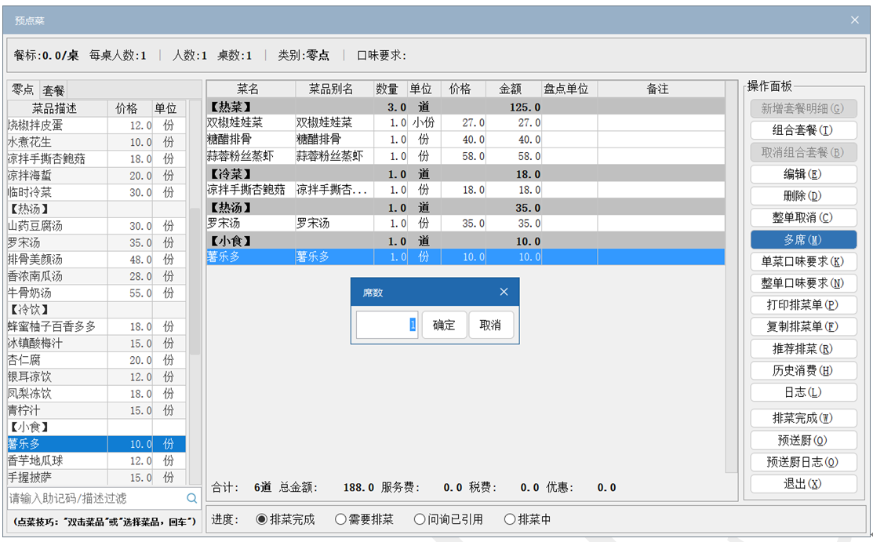Select 冰镇酸梅汁 in dish list

(x=96, y=343)
